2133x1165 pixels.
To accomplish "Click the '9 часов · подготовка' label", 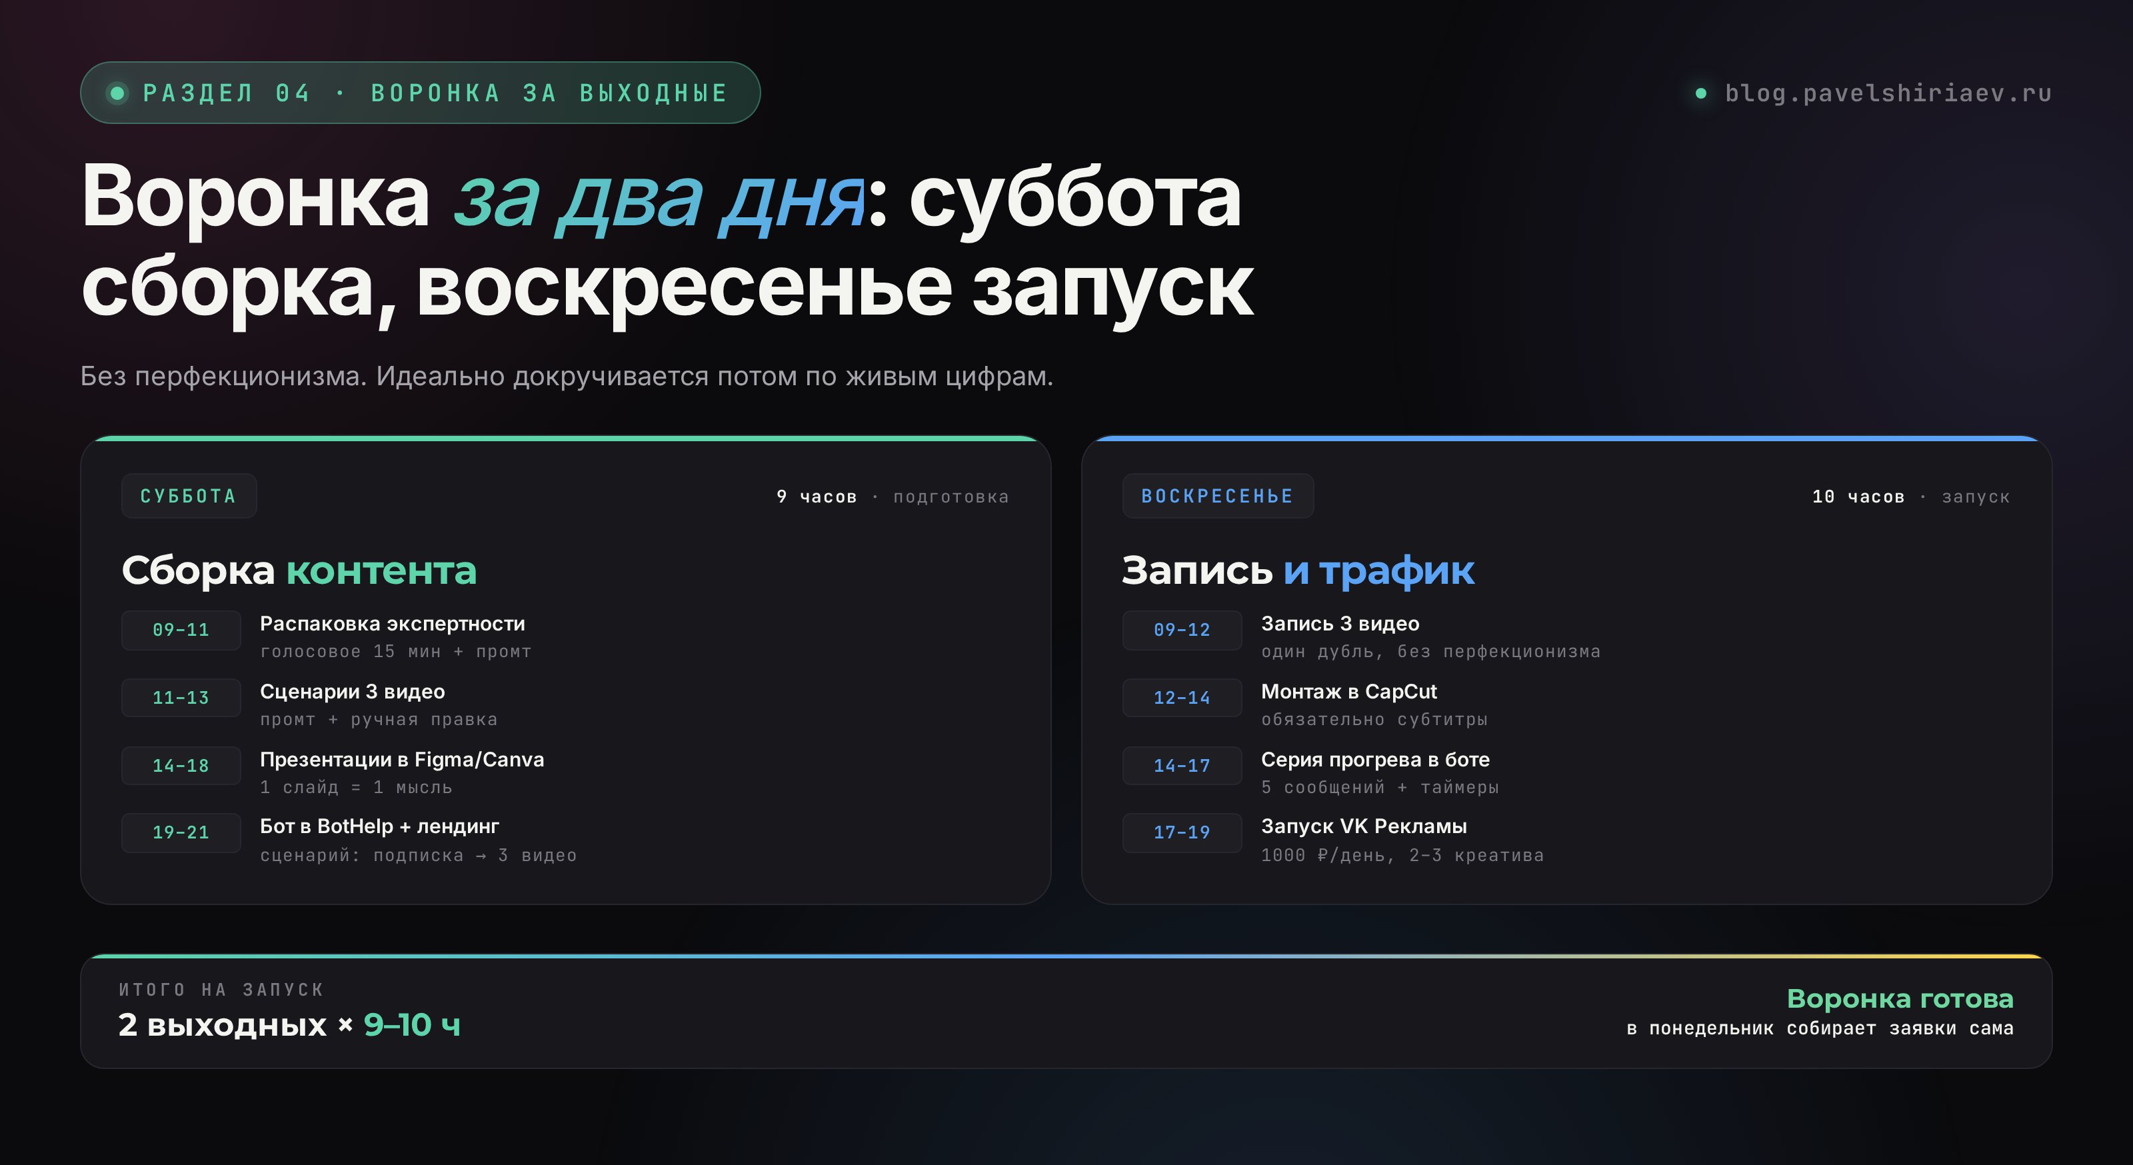I will point(893,497).
